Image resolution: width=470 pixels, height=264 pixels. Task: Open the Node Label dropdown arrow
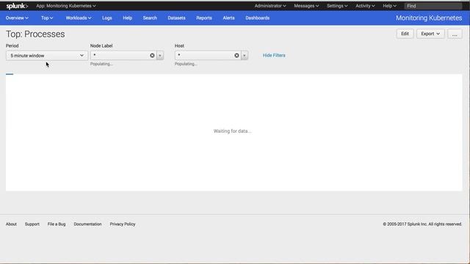coord(160,56)
